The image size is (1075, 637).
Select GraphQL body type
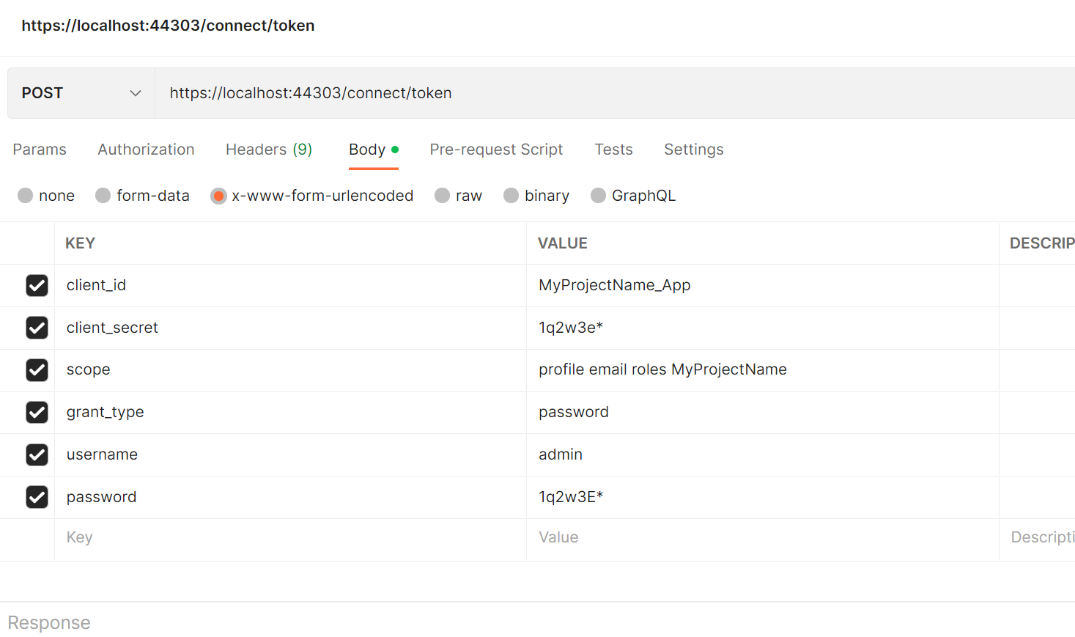[x=599, y=196]
